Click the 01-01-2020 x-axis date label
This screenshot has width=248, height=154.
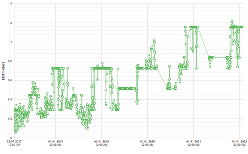(x=147, y=143)
